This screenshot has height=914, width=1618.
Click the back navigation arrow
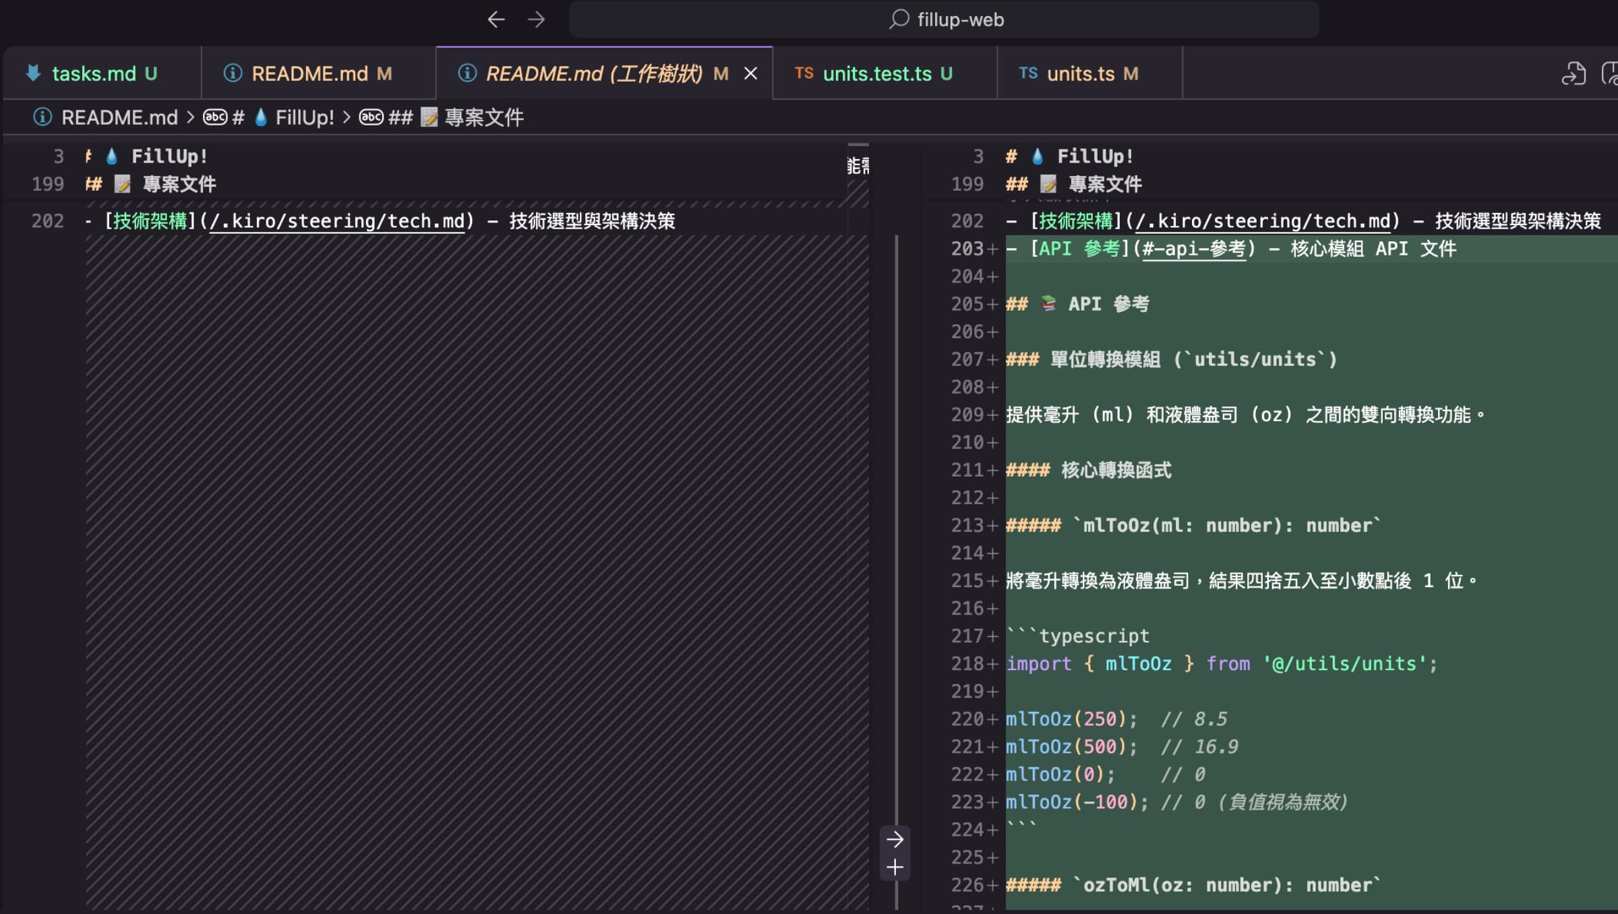497,20
